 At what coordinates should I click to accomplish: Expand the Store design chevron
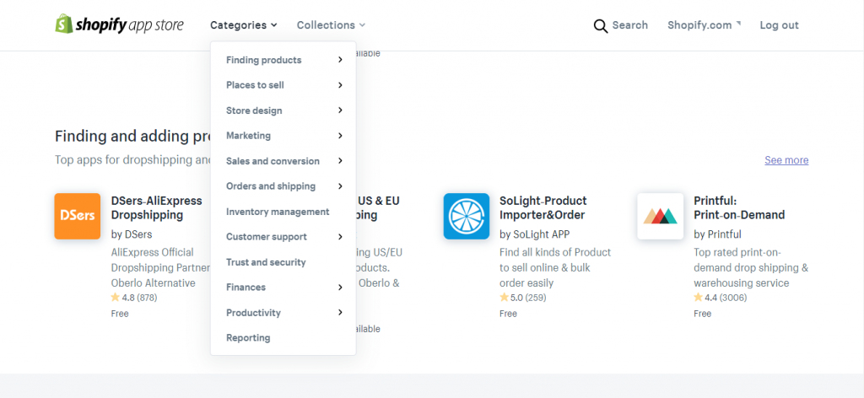341,110
